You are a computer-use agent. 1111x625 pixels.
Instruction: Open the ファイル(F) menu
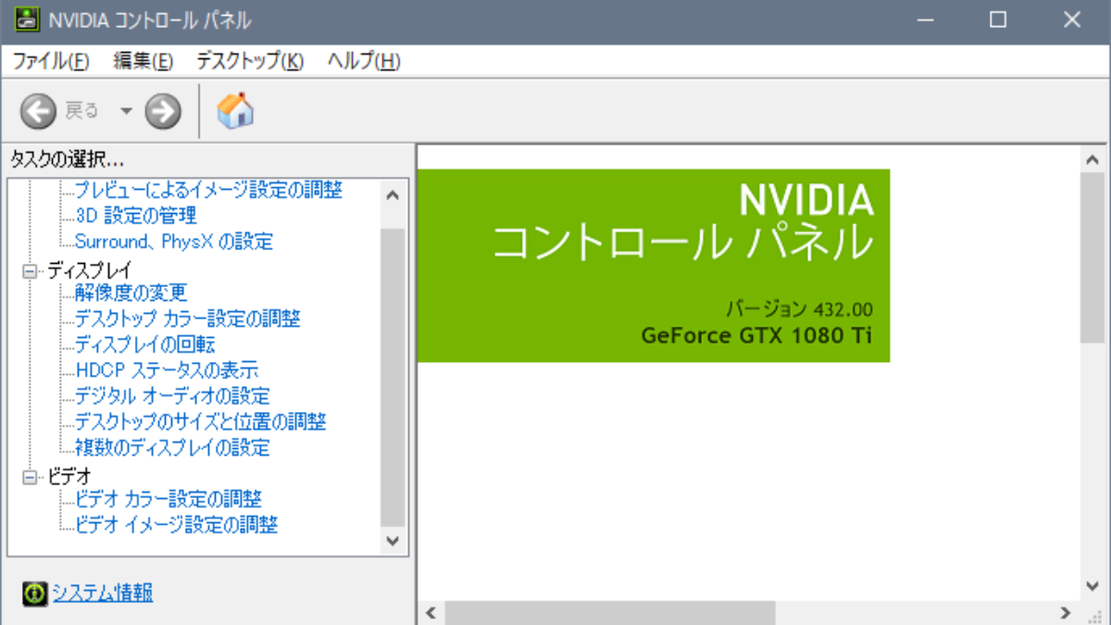tap(50, 62)
